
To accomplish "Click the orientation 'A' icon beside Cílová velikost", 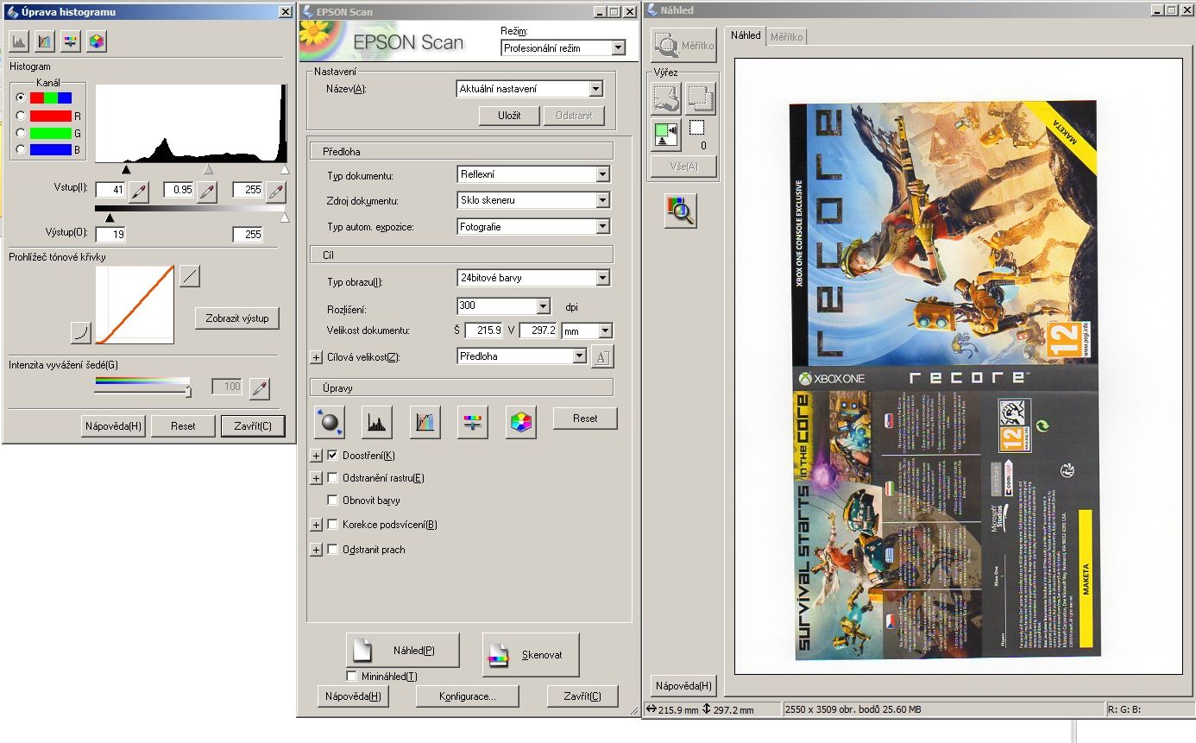I will click(x=602, y=356).
